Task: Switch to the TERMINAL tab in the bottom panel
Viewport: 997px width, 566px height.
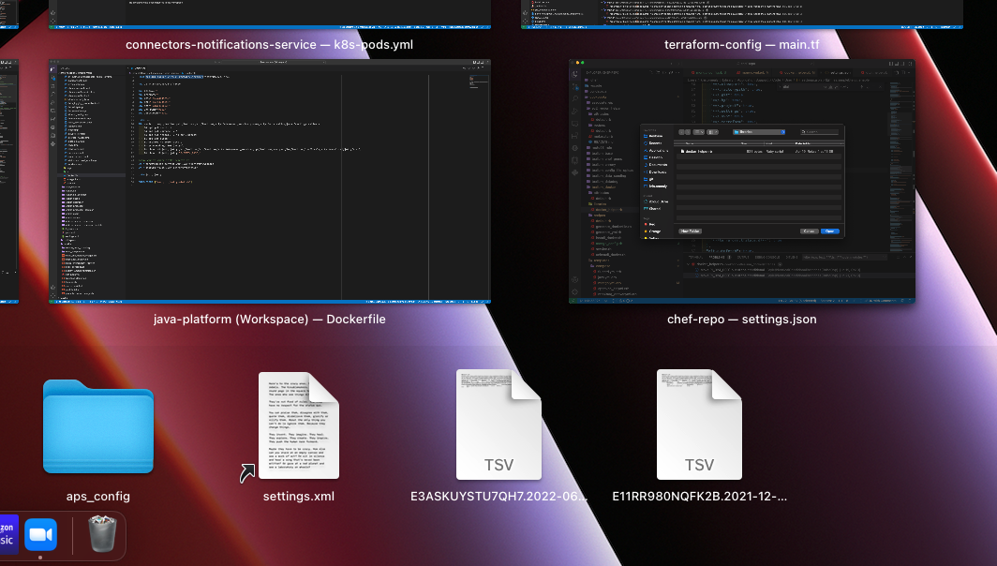Action: 694,258
